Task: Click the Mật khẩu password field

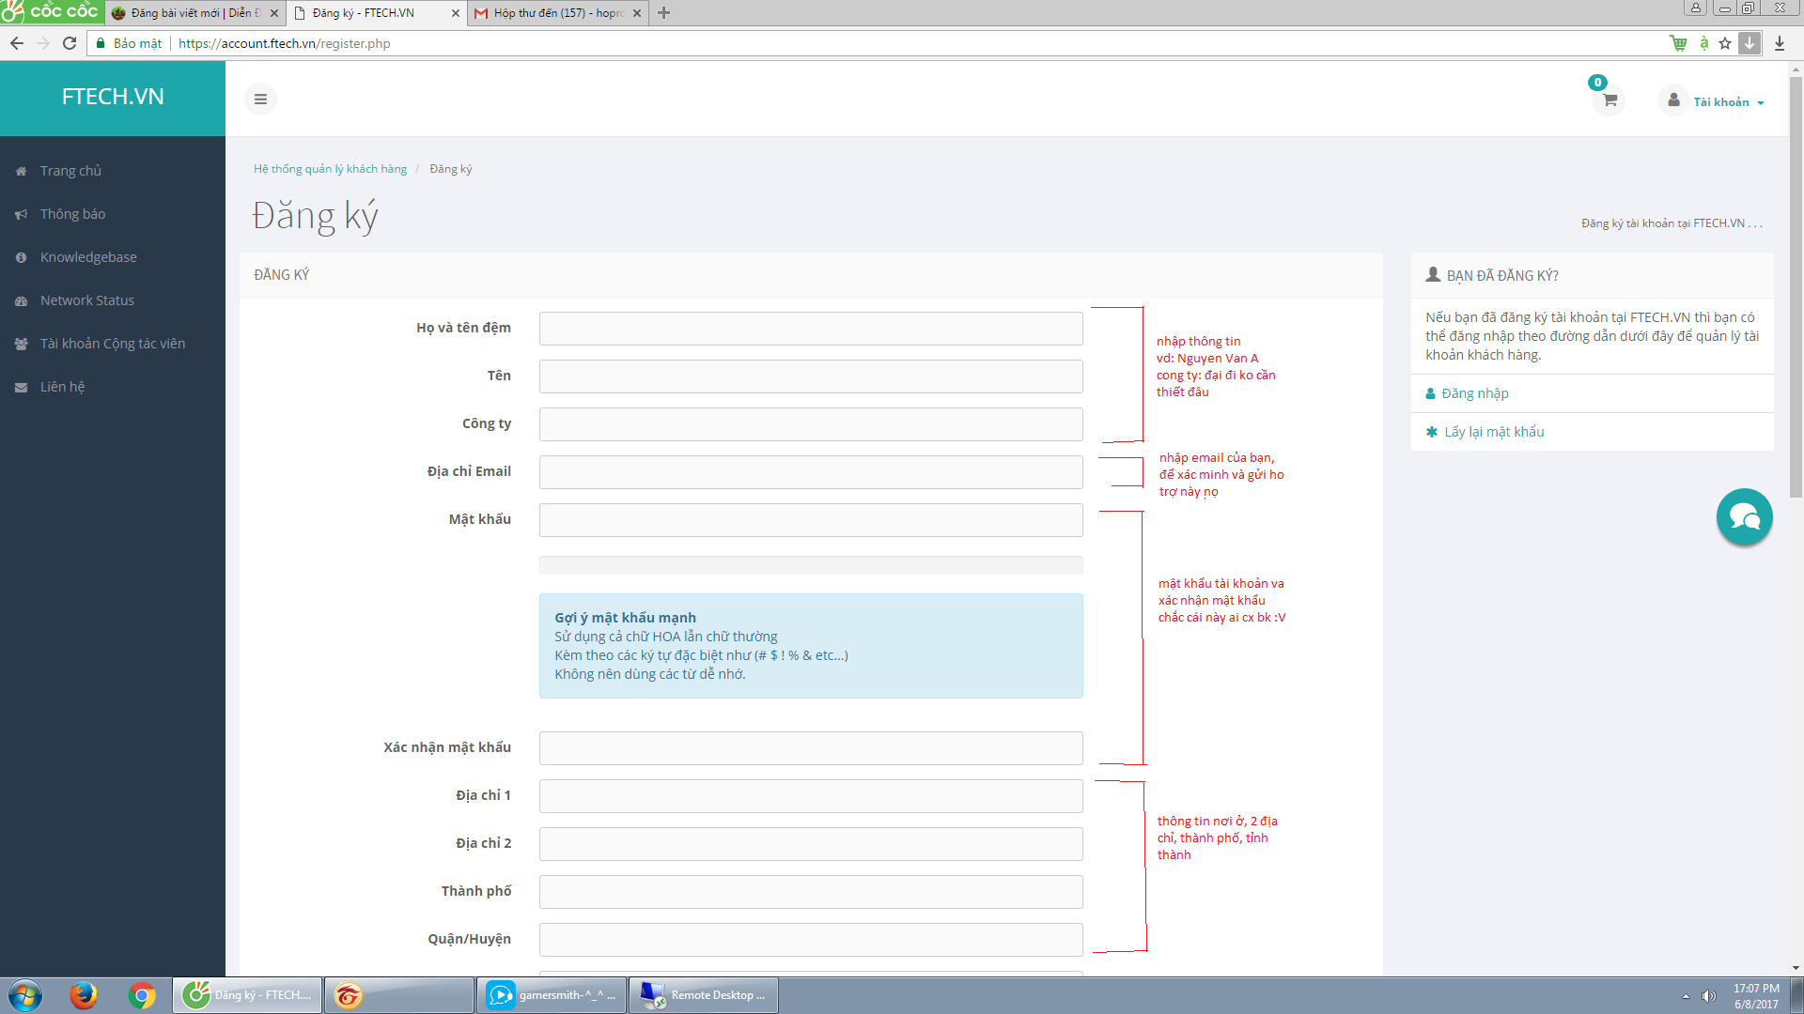Action: [x=810, y=520]
